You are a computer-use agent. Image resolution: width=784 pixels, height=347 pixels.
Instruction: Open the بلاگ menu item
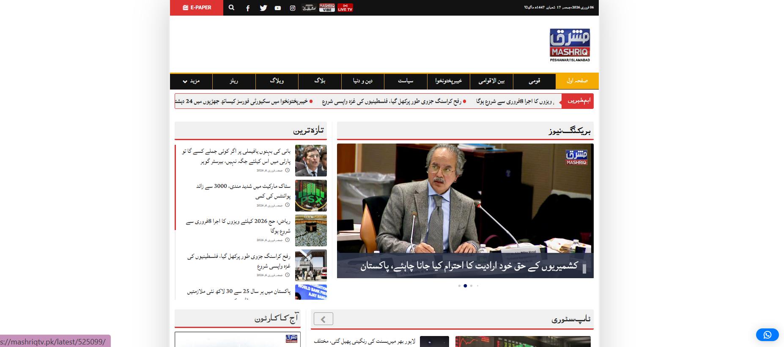[x=320, y=81]
